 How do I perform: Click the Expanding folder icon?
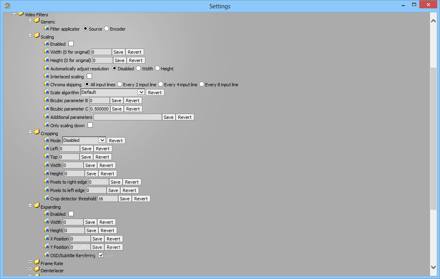pyautogui.click(x=37, y=205)
